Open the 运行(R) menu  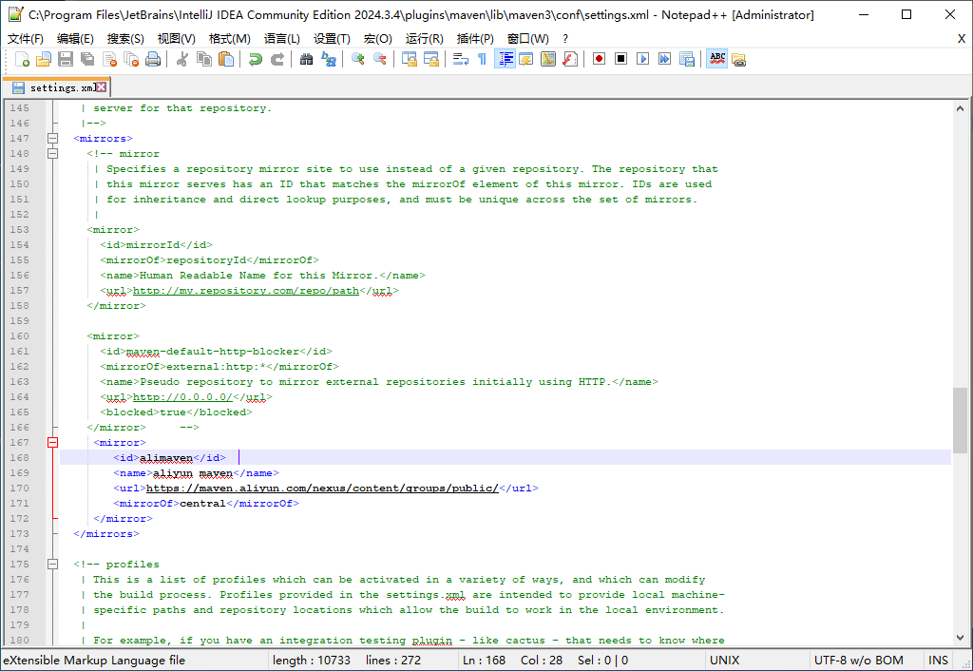pos(425,38)
